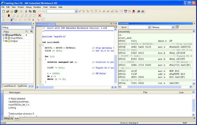
Task: Click the Disassembly horizontal scrollbar thumb
Action: click(154, 87)
